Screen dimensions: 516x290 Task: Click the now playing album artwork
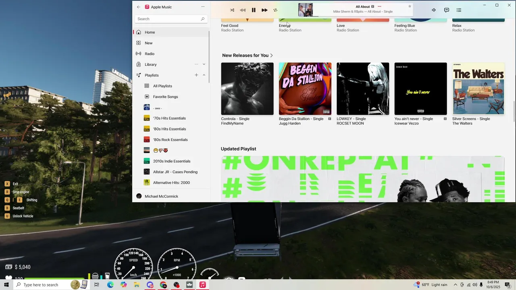(x=305, y=10)
